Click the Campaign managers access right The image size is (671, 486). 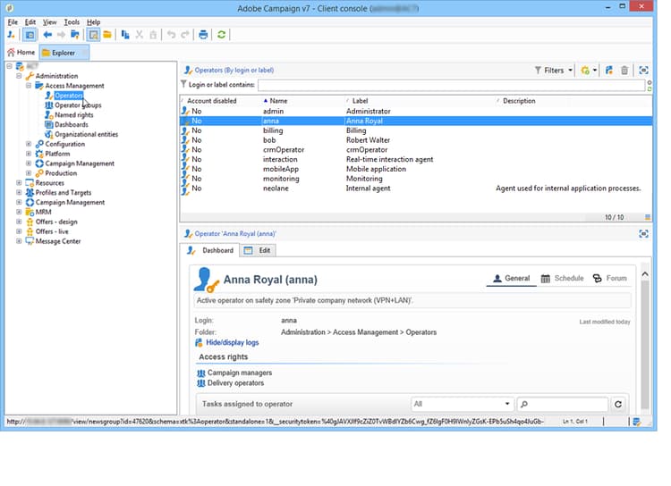click(x=239, y=373)
